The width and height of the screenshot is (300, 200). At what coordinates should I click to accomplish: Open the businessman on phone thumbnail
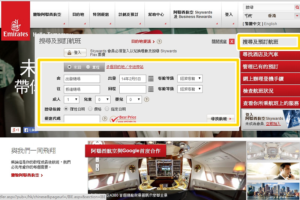coord(273,171)
